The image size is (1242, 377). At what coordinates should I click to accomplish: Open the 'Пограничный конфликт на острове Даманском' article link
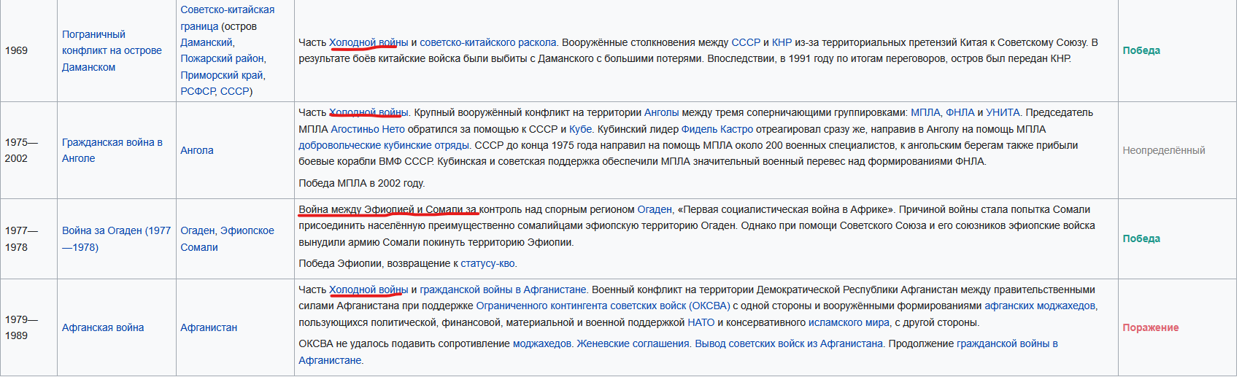[x=112, y=50]
